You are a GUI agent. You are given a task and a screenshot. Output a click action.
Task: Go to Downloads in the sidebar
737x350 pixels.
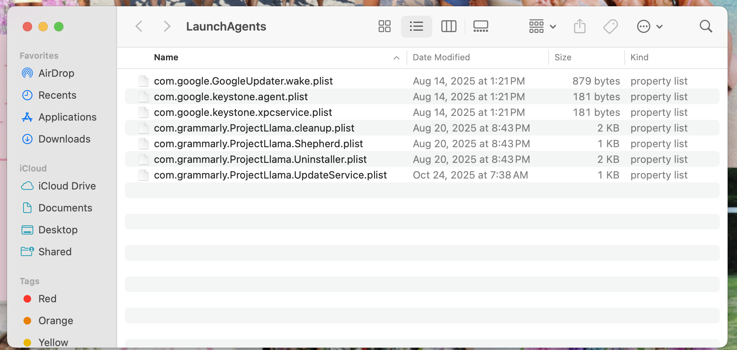pyautogui.click(x=64, y=139)
